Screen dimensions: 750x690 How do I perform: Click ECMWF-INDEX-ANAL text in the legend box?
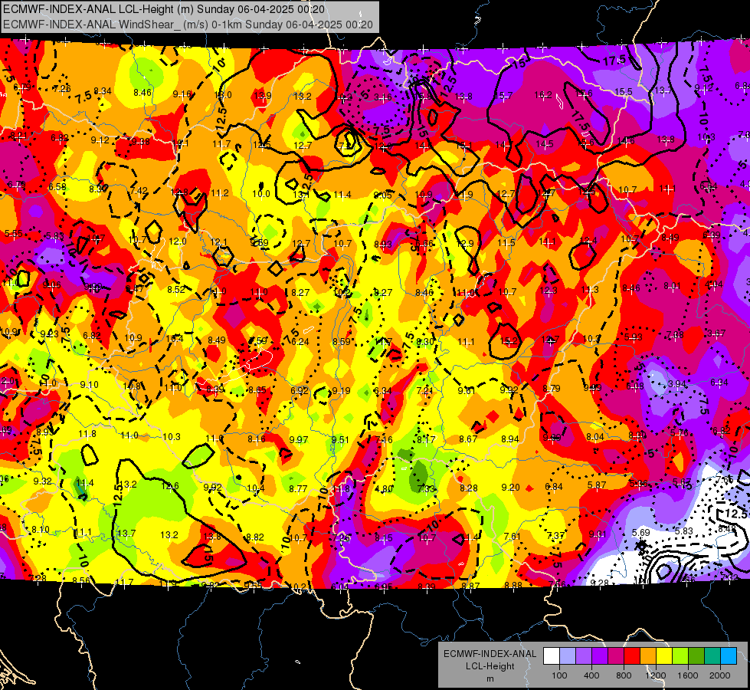click(490, 654)
